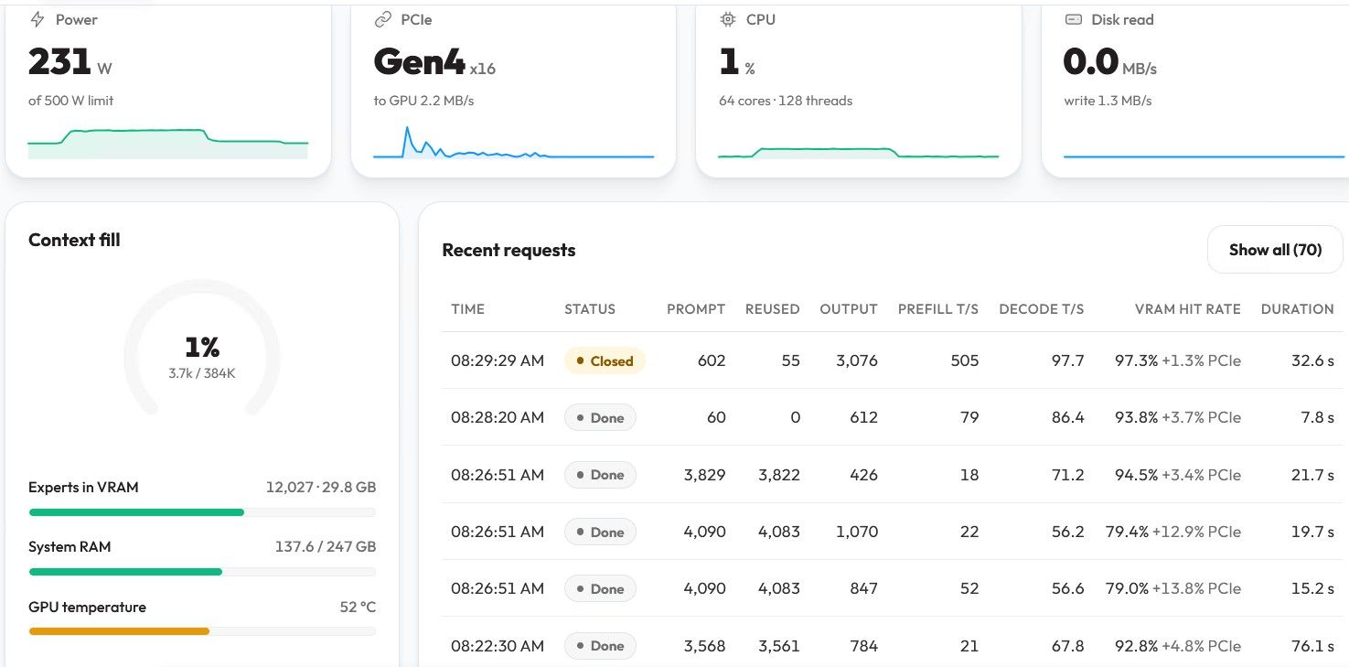This screenshot has height=667, width=1349.
Task: Click the STATUS column header
Action: (590, 309)
